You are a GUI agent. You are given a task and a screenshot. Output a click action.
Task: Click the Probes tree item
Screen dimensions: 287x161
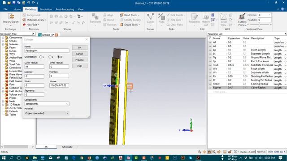pos(13,98)
